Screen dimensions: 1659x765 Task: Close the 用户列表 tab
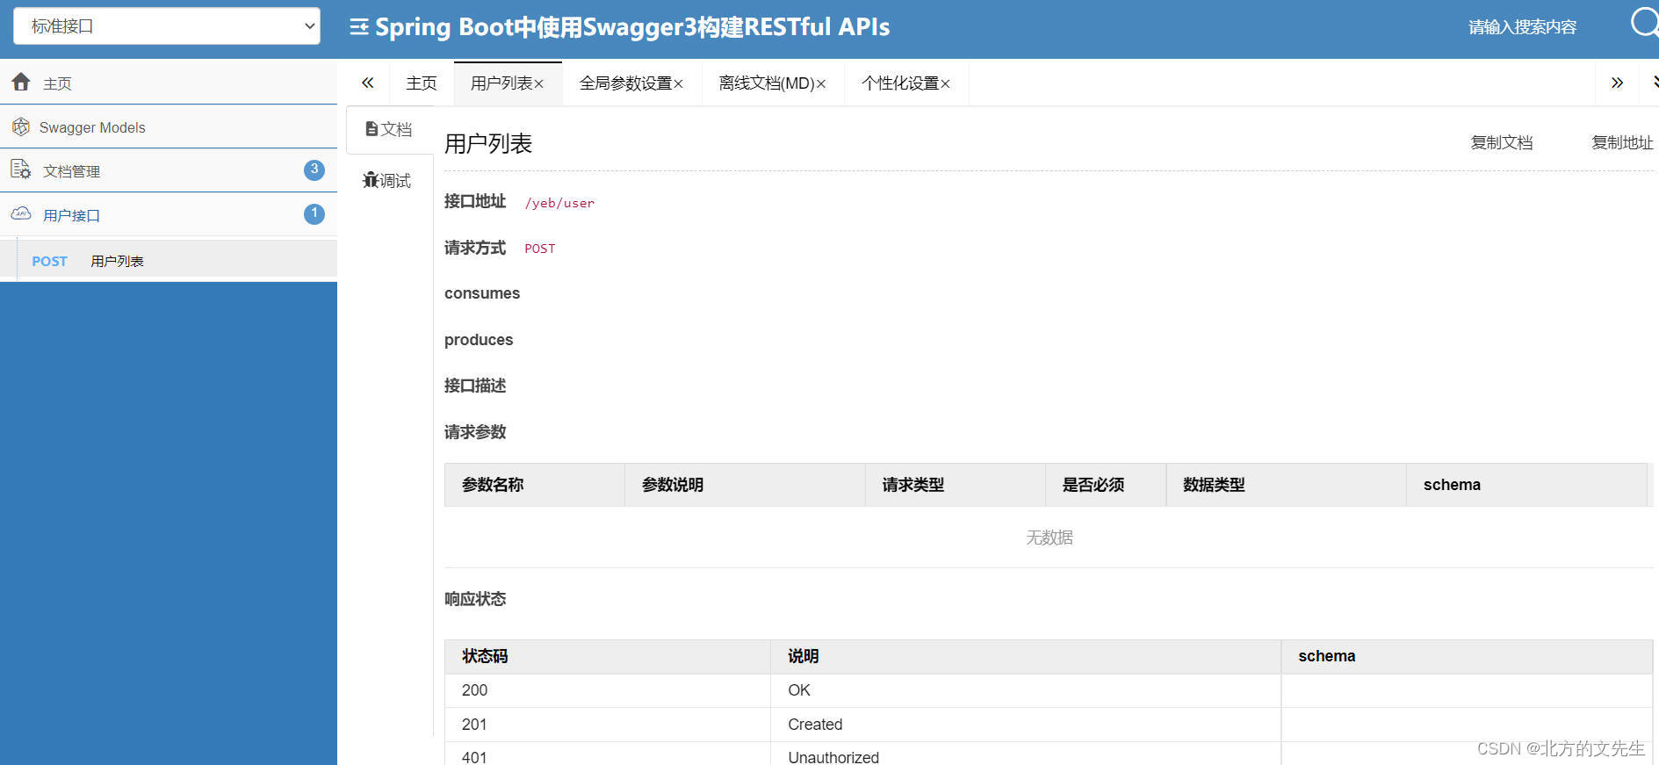click(x=539, y=84)
